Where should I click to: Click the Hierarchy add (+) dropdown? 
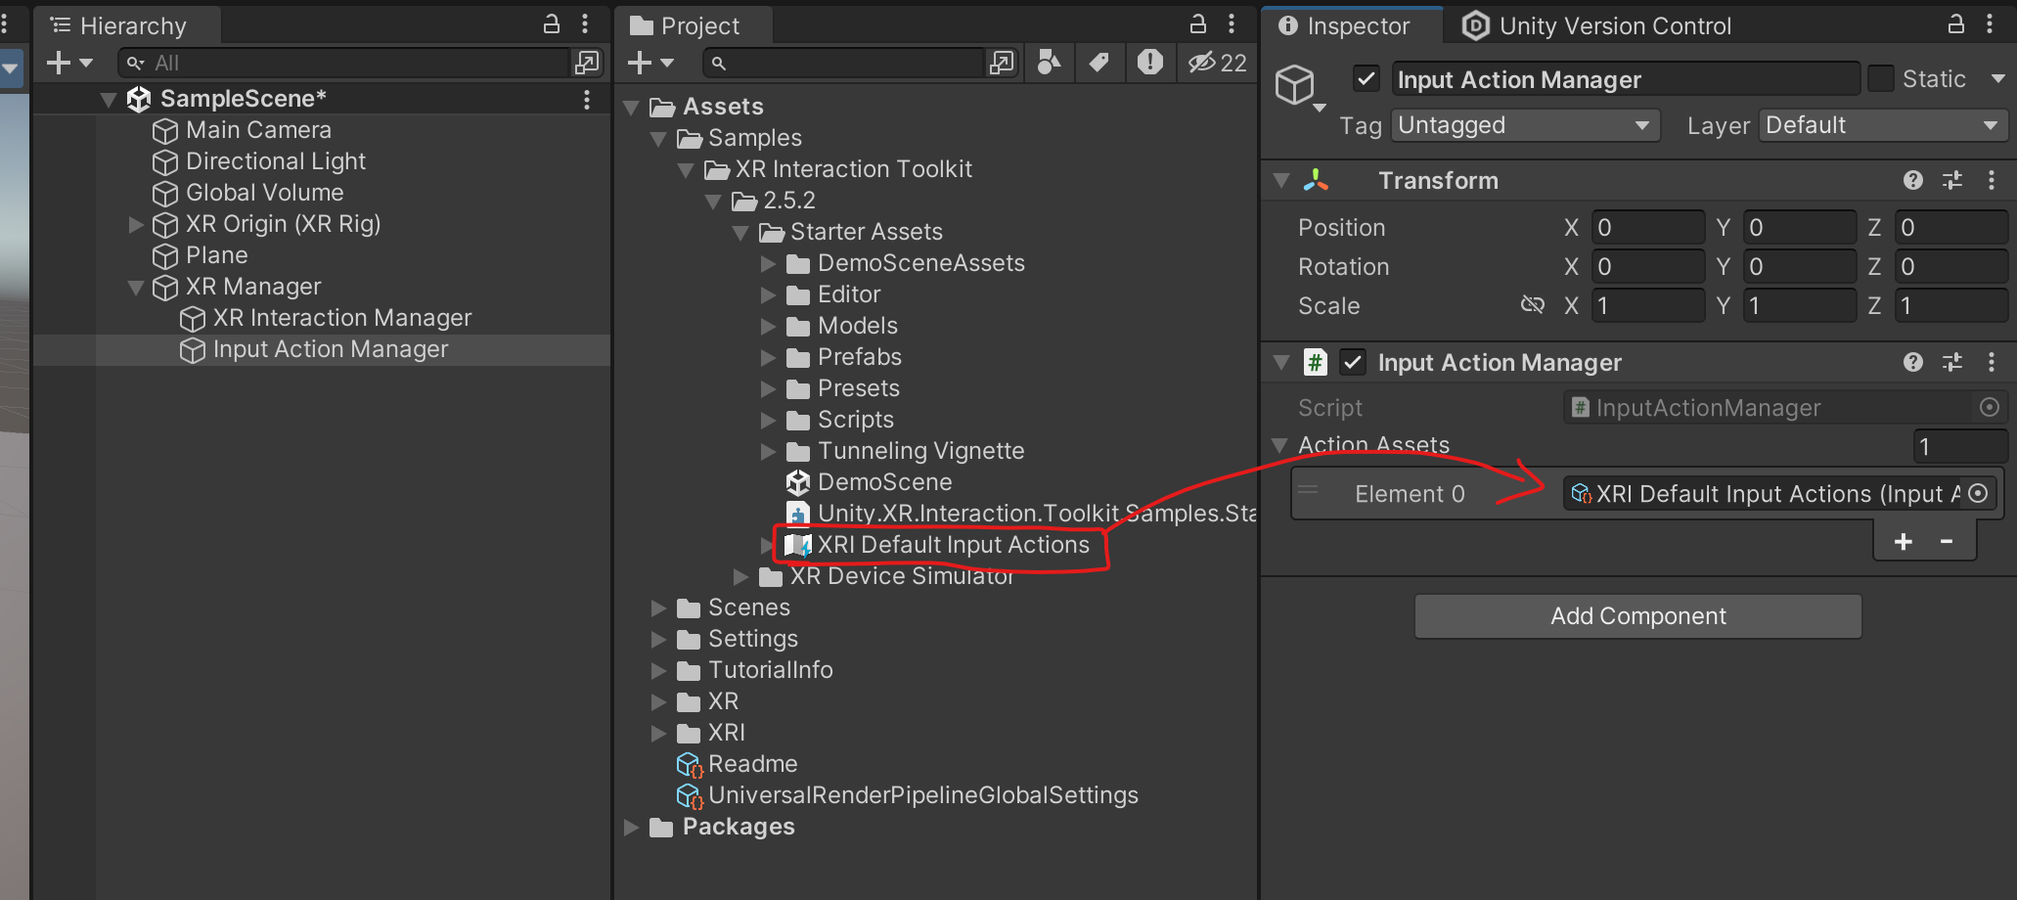[x=69, y=63]
